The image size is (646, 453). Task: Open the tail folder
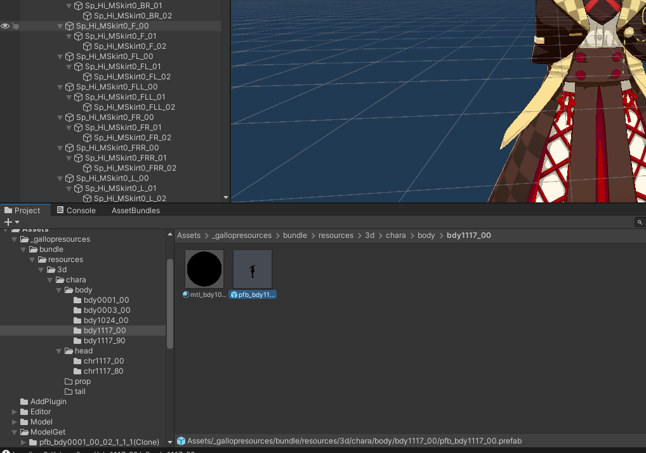pyautogui.click(x=76, y=391)
